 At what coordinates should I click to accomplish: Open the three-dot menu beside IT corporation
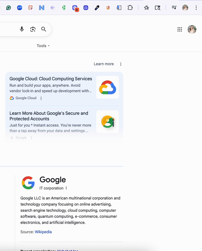click(66, 188)
